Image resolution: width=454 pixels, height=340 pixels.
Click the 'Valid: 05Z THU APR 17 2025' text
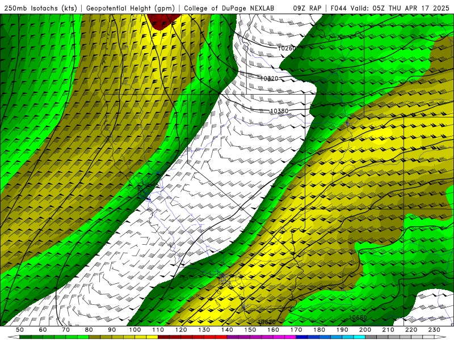(400, 8)
